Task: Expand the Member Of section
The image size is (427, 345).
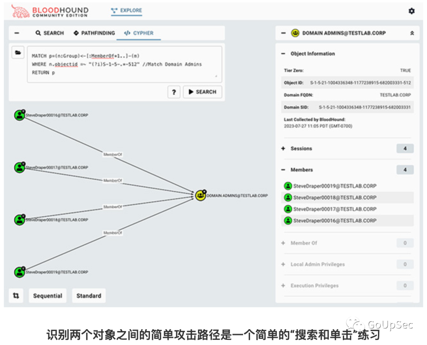Action: click(x=283, y=243)
